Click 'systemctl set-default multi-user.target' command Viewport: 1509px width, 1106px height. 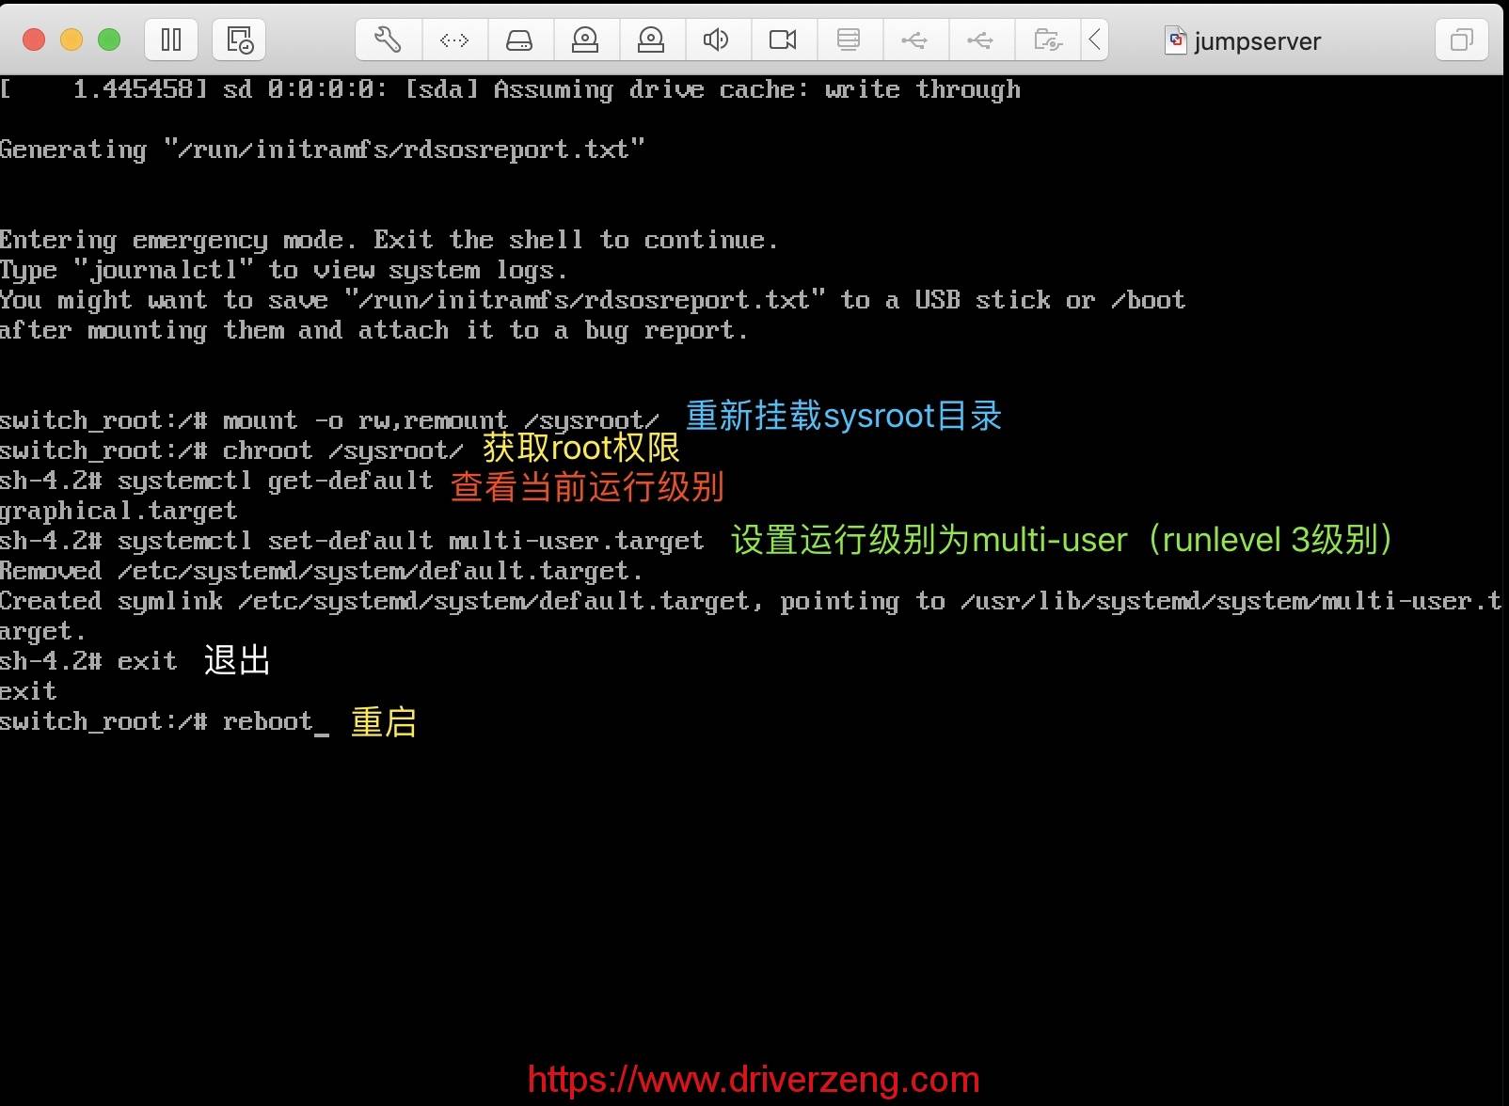click(x=410, y=541)
